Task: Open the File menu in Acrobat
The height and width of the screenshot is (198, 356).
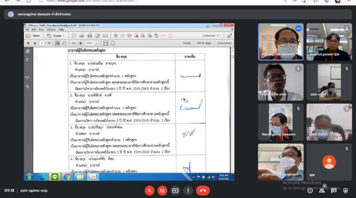Action: (27, 30)
